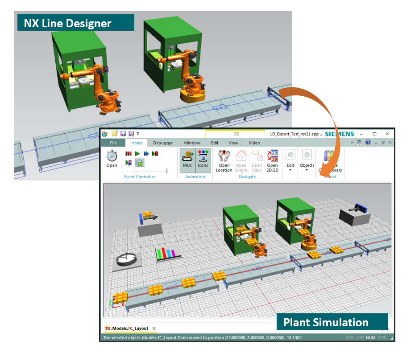The height and width of the screenshot is (357, 419).
Task: Switch to the Debugger tab
Action: [163, 143]
